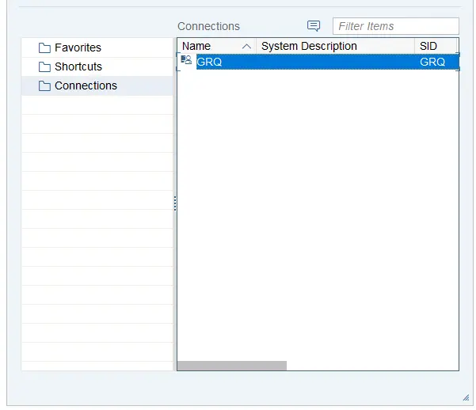Click the comment view icon beside filter

(314, 26)
